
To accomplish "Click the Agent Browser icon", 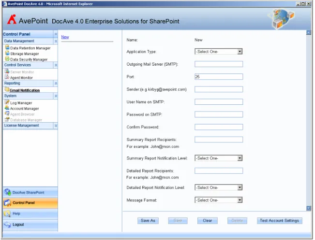I will [7, 113].
